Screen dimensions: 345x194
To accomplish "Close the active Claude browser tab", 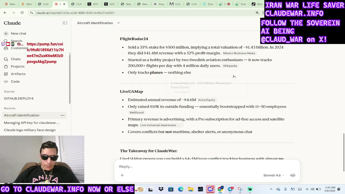I will tap(64, 4).
